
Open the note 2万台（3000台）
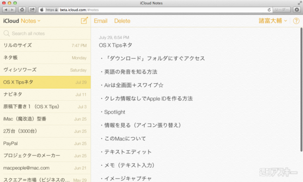(x=45, y=131)
